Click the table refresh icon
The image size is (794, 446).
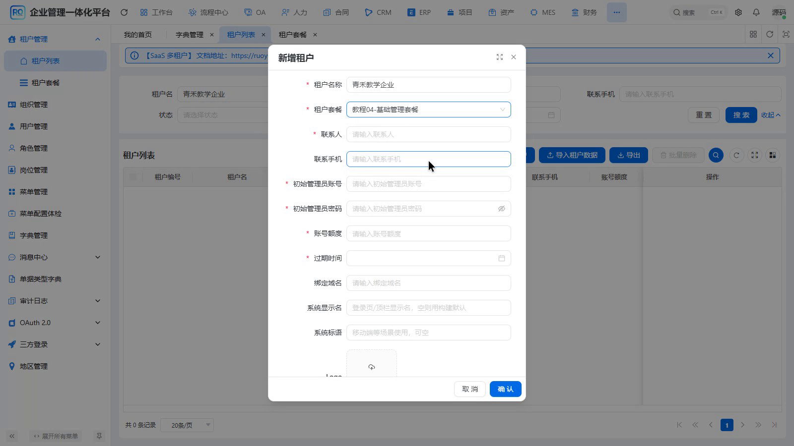[736, 155]
